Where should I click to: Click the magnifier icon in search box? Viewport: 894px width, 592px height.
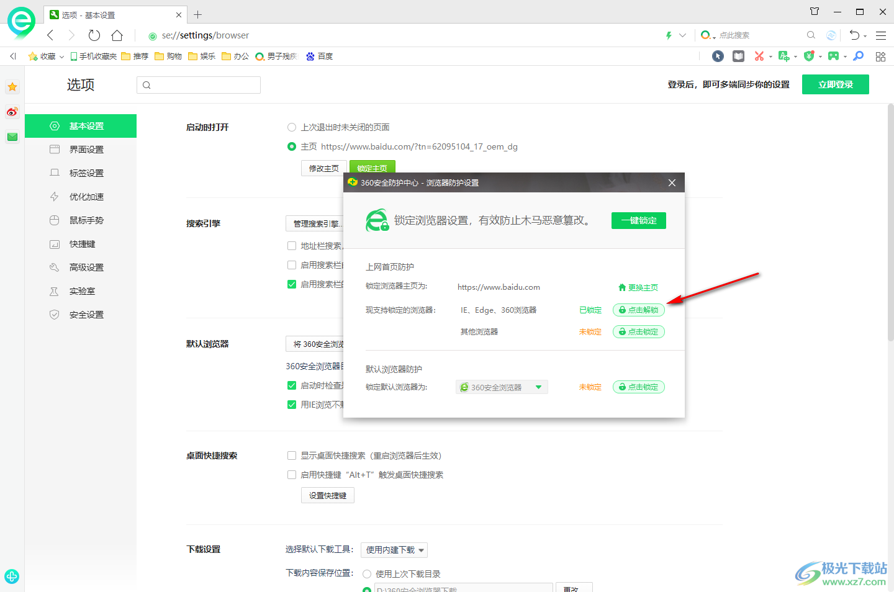[811, 35]
